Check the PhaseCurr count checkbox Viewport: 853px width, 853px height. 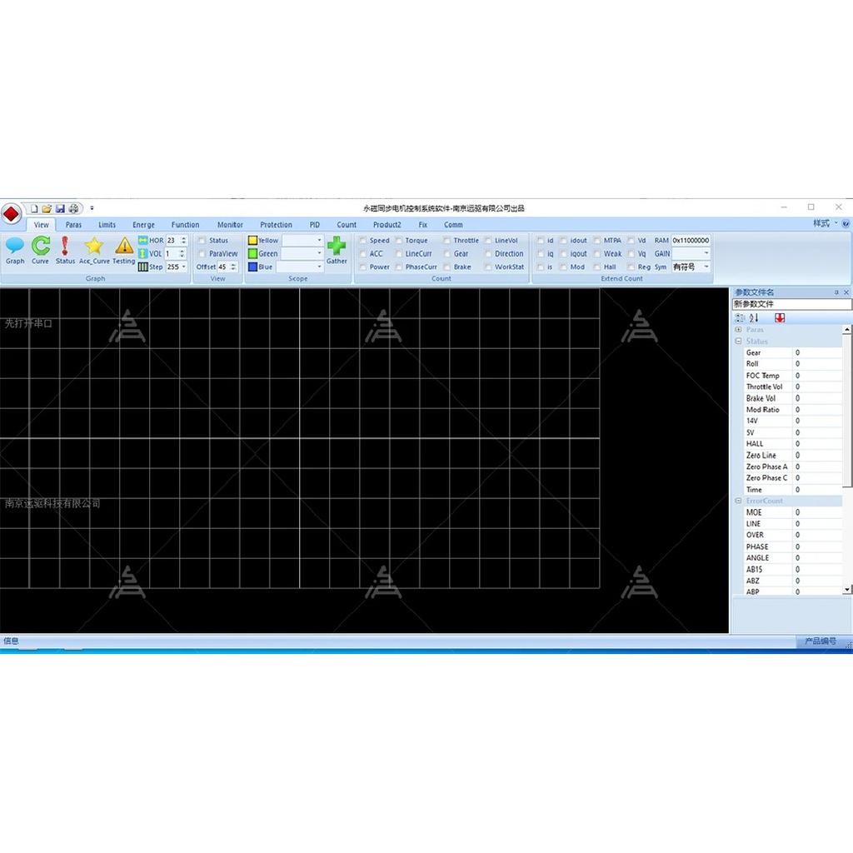pos(399,267)
